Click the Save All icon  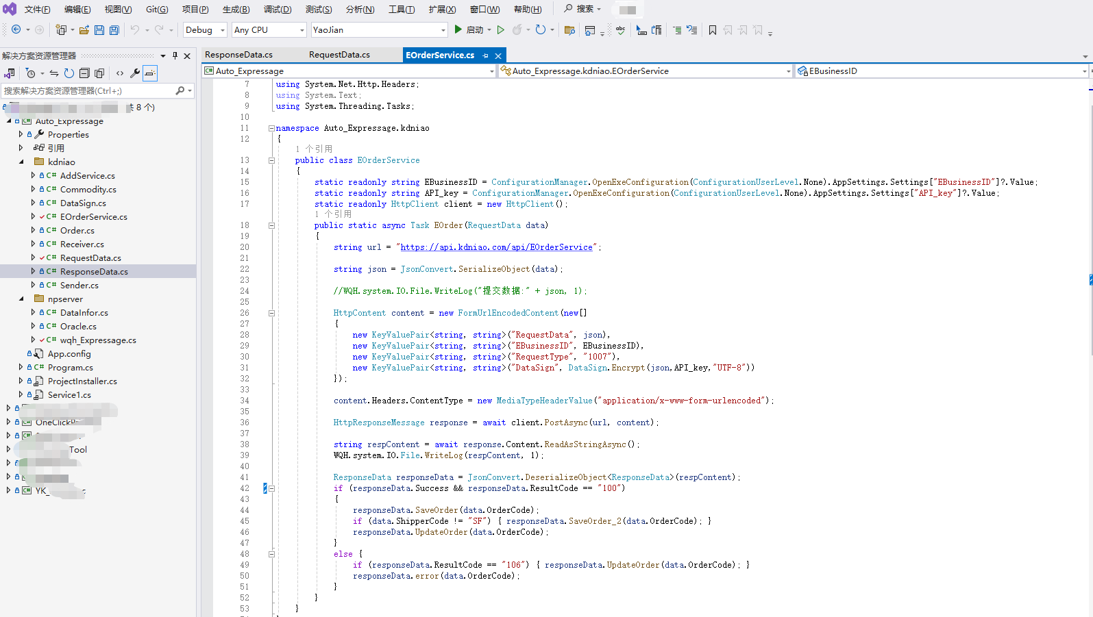tap(114, 30)
